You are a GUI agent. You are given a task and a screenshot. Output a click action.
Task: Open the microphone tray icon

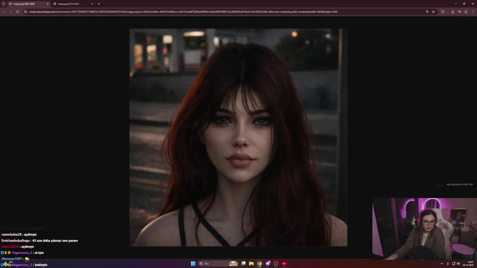pos(448,264)
